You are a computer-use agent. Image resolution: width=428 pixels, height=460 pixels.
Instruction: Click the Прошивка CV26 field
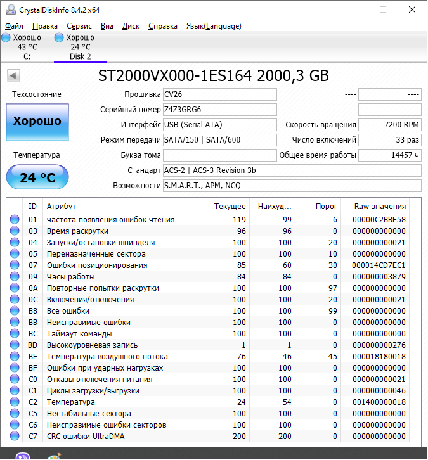(x=219, y=94)
